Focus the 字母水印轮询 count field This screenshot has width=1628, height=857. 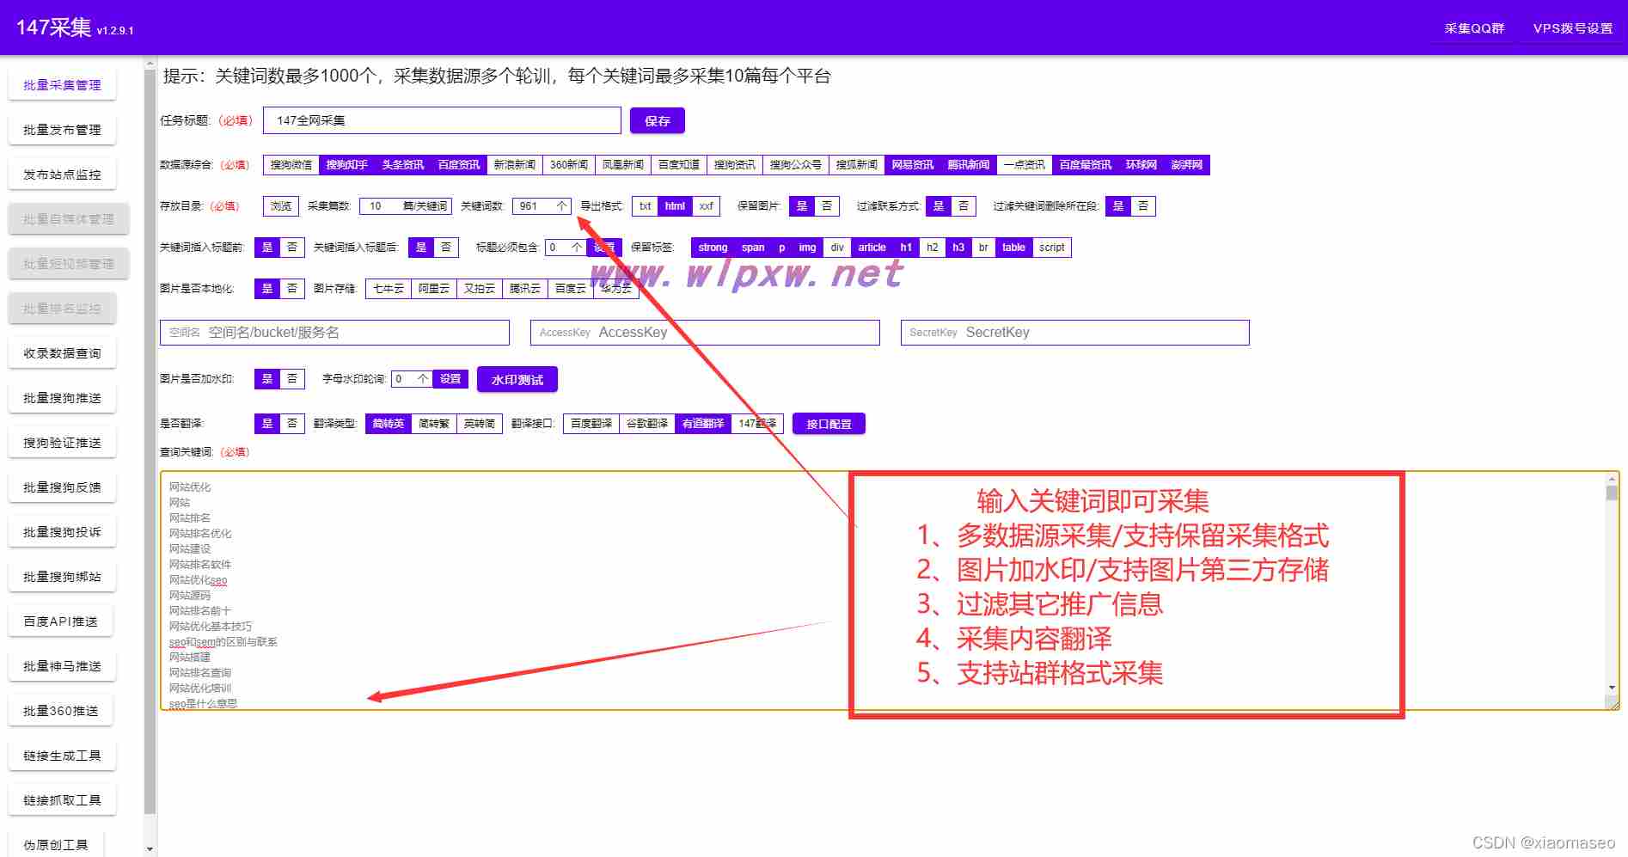pyautogui.click(x=411, y=379)
